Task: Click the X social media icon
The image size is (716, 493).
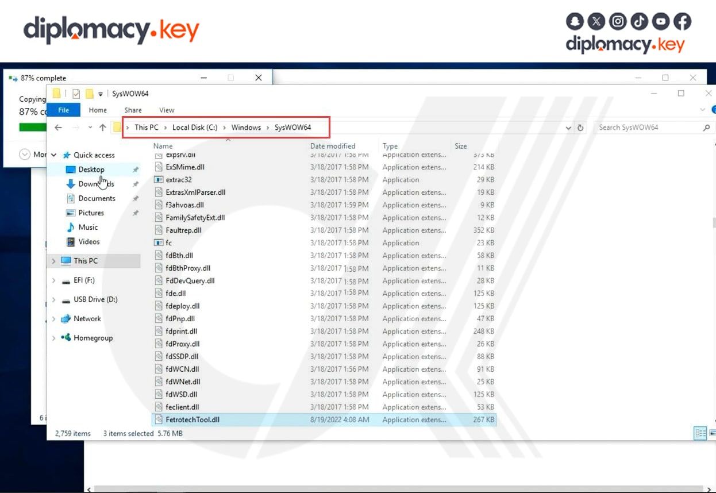Action: [596, 21]
